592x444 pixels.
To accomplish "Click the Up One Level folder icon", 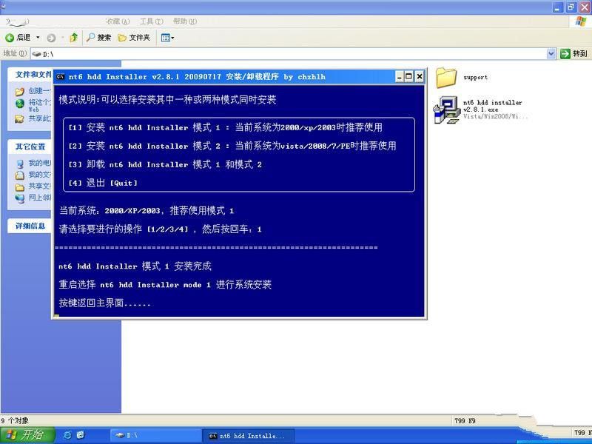I will point(73,38).
